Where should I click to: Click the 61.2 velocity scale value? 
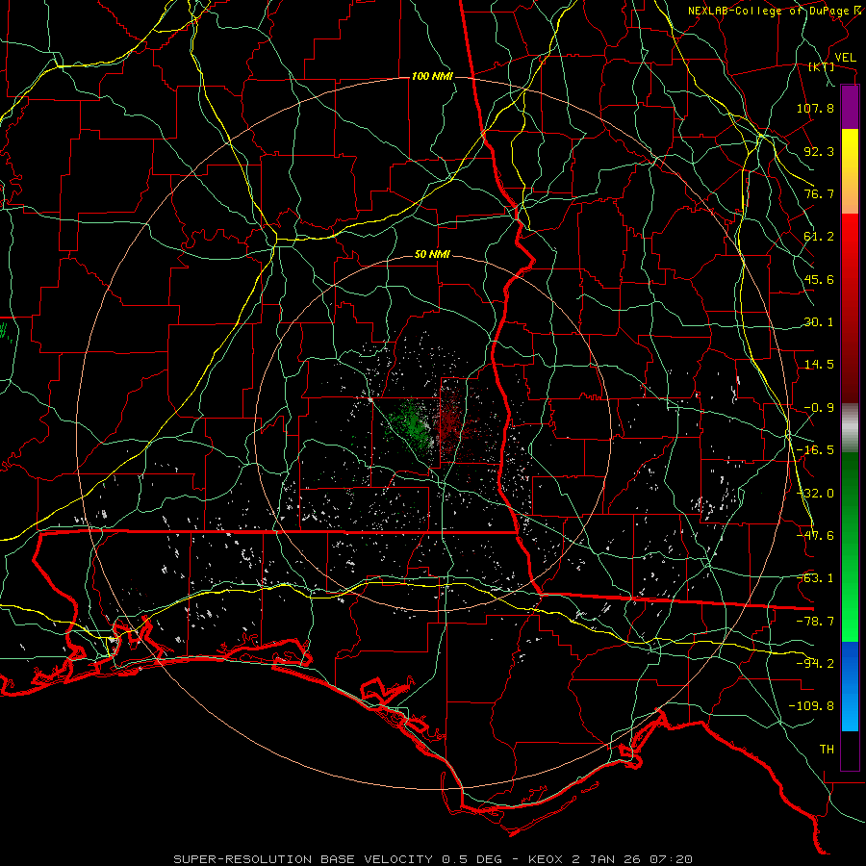pyautogui.click(x=819, y=237)
